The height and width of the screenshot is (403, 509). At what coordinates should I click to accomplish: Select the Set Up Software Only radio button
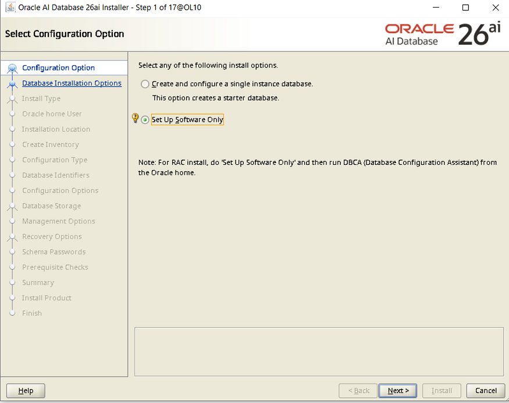[x=145, y=120]
